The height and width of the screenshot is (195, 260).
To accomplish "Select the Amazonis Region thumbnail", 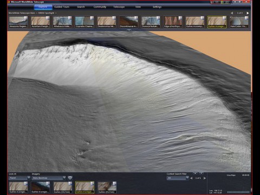I will (18, 22).
